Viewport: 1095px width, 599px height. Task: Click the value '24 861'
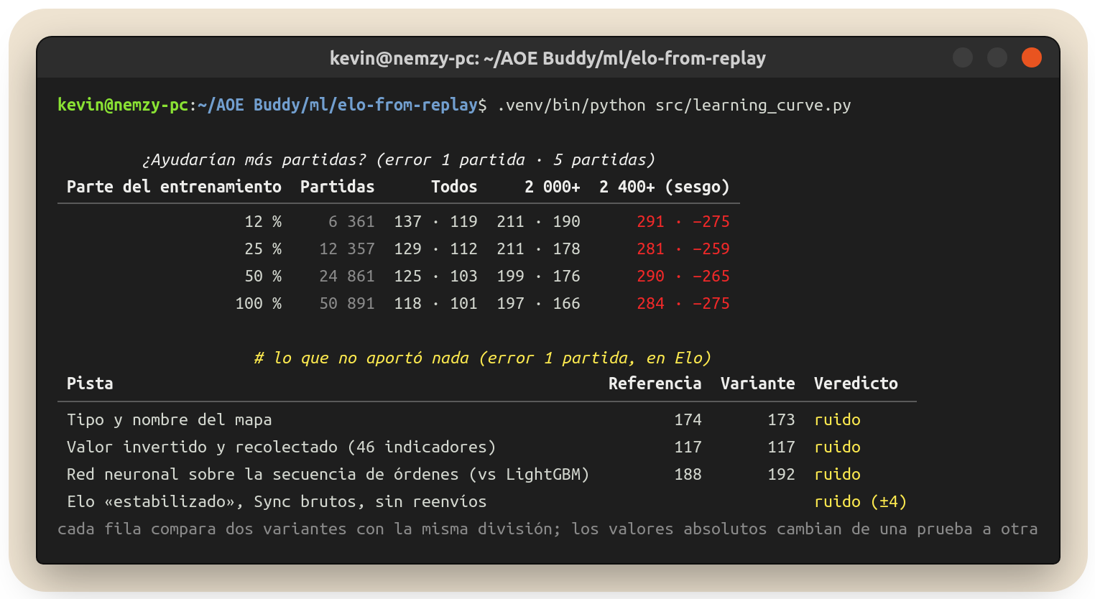tap(347, 276)
